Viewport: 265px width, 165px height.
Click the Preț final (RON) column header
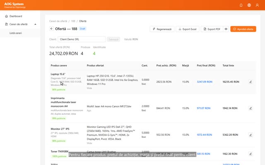click(x=206, y=66)
